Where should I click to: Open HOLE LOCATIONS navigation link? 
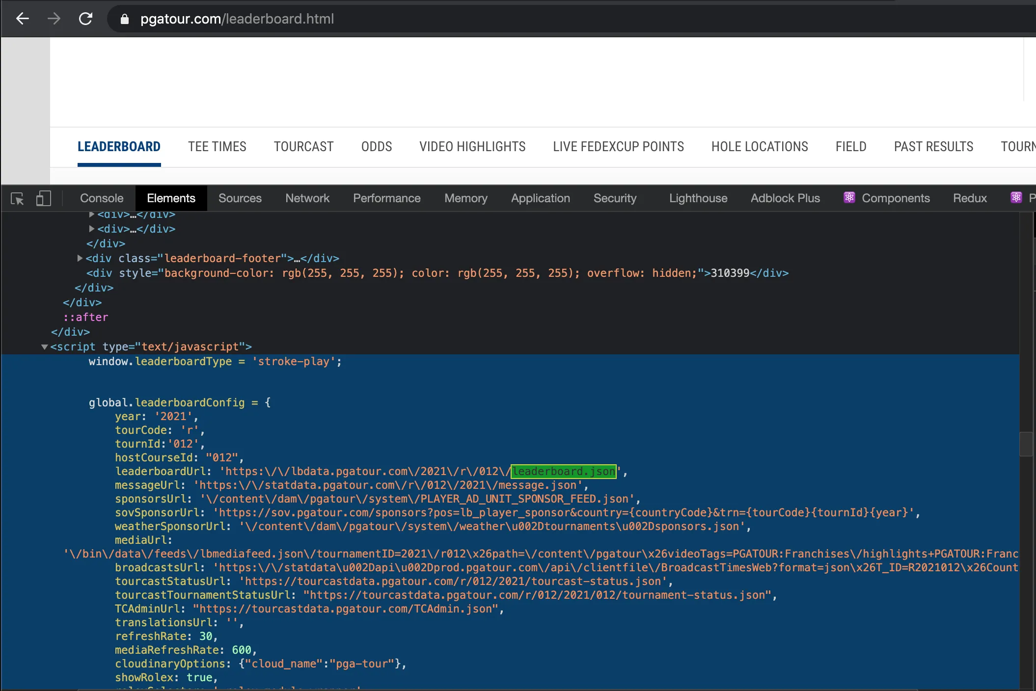coord(759,147)
